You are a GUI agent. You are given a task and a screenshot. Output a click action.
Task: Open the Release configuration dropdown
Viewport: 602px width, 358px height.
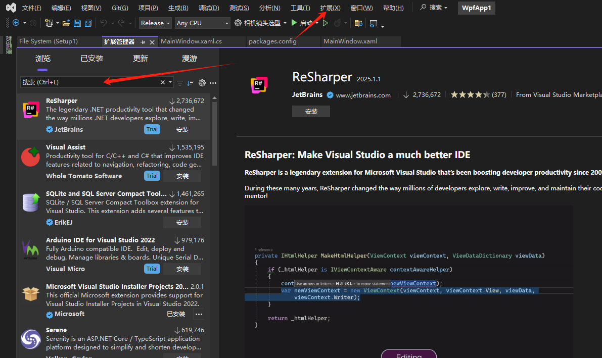click(x=155, y=23)
